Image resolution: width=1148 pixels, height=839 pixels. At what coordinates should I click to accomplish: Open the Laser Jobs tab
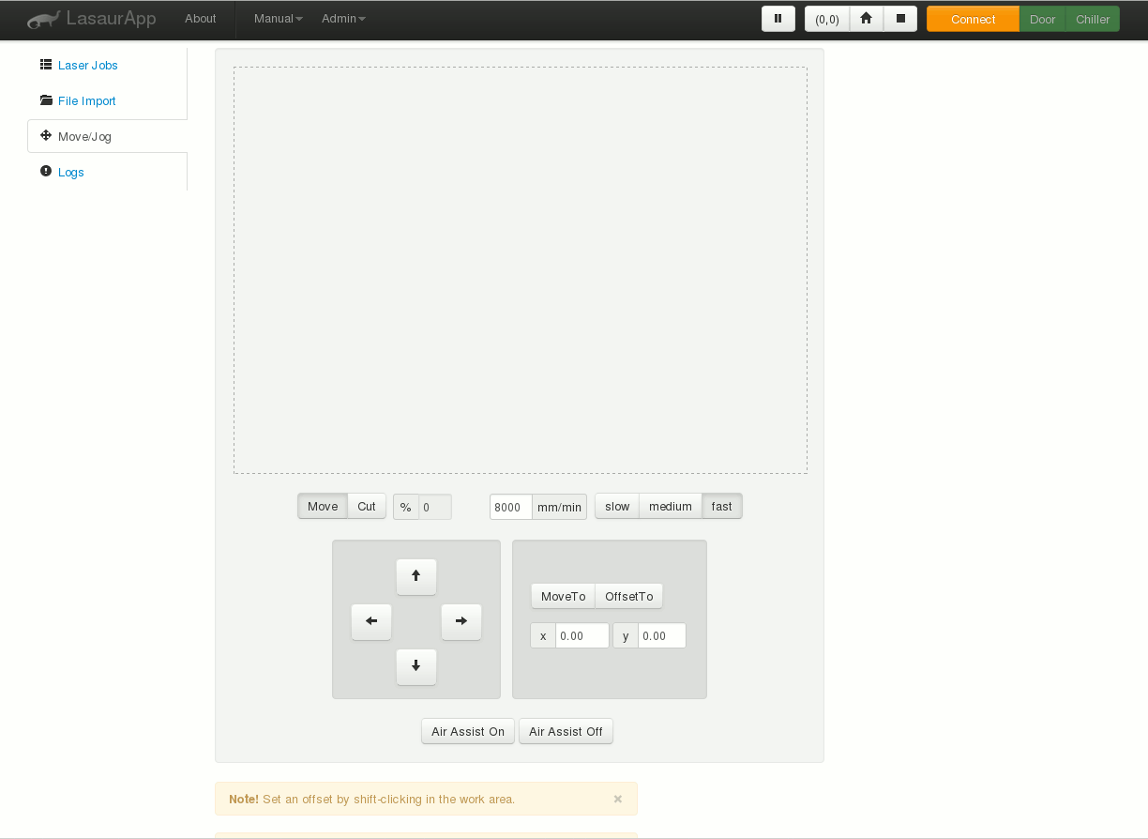107,66
